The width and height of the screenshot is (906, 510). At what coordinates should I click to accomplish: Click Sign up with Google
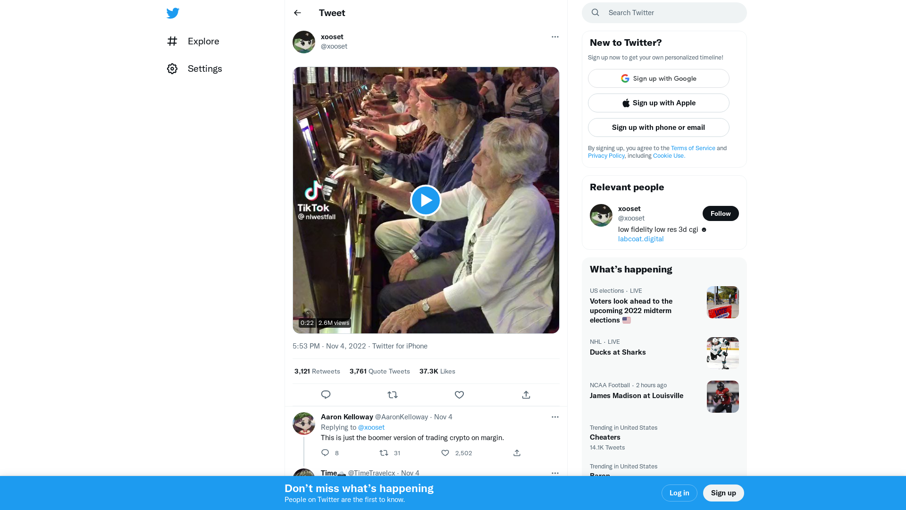[658, 78]
